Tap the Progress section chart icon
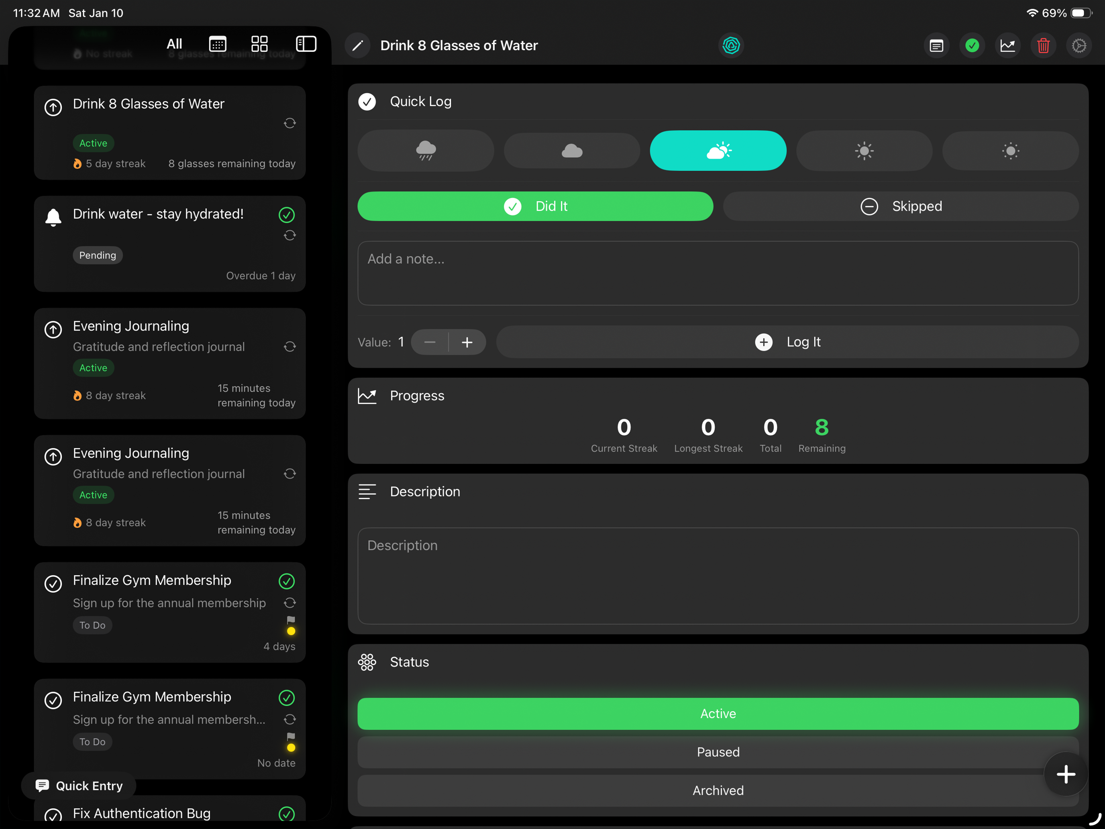The height and width of the screenshot is (829, 1105). tap(367, 396)
